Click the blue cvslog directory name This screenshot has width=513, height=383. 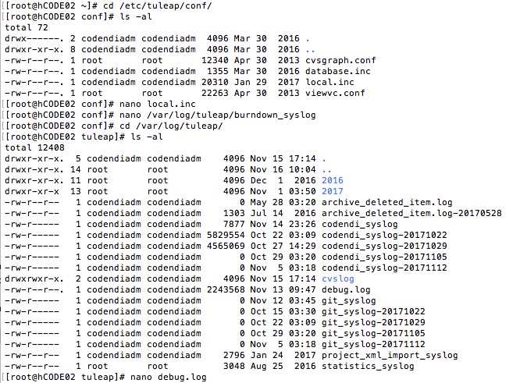(337, 278)
